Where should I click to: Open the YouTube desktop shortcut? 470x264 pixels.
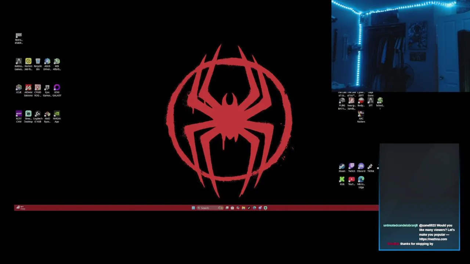351,181
